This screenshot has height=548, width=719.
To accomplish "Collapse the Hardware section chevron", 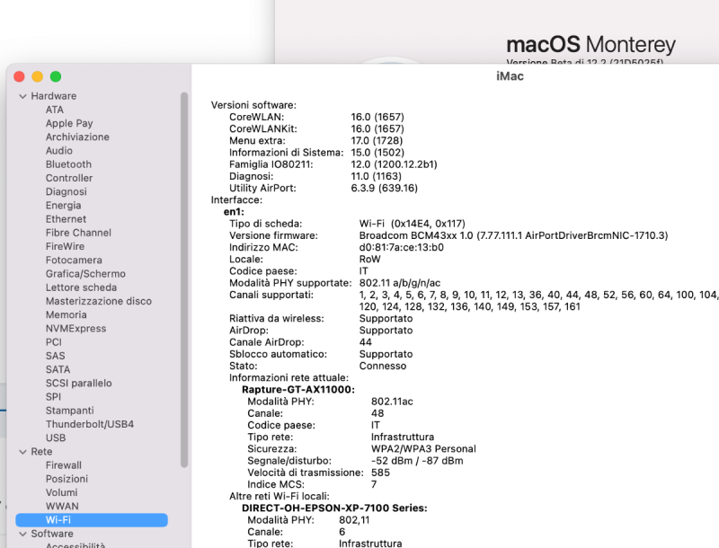I will (x=22, y=96).
